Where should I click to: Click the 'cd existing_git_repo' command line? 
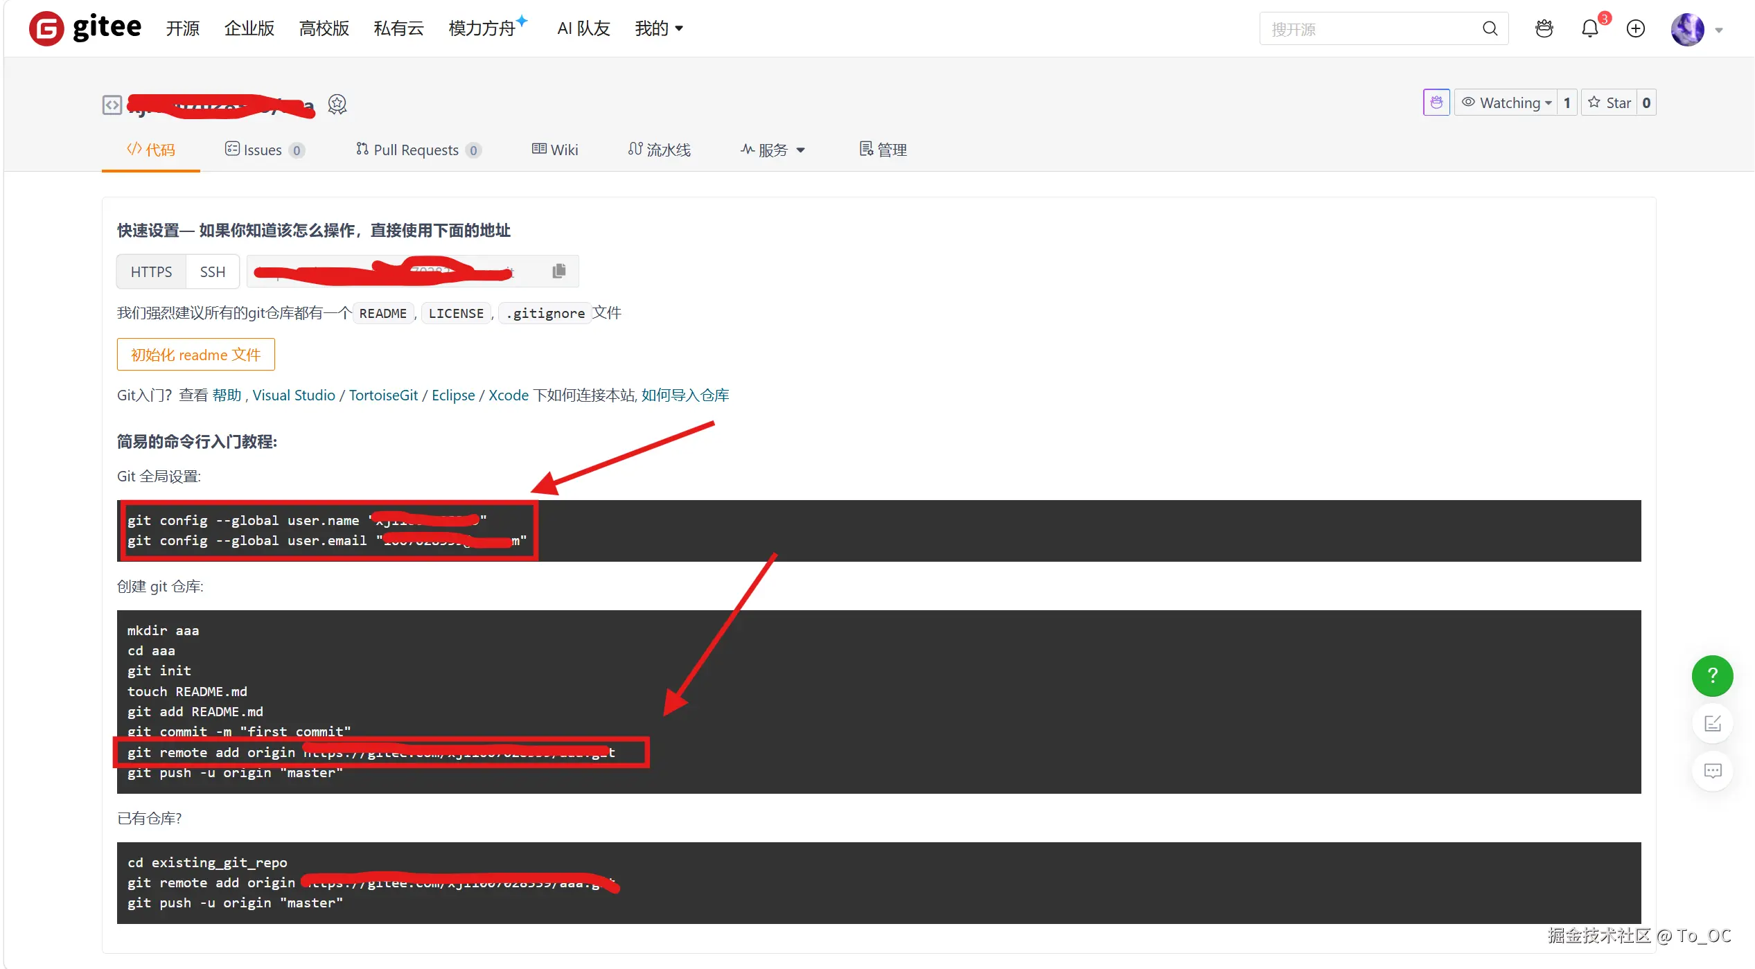[x=207, y=862]
